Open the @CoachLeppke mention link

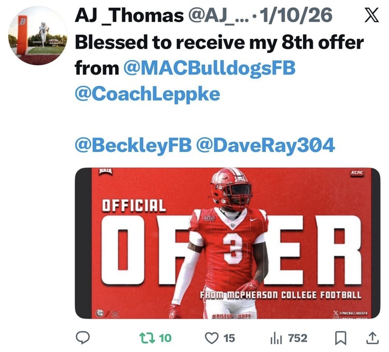tap(147, 94)
